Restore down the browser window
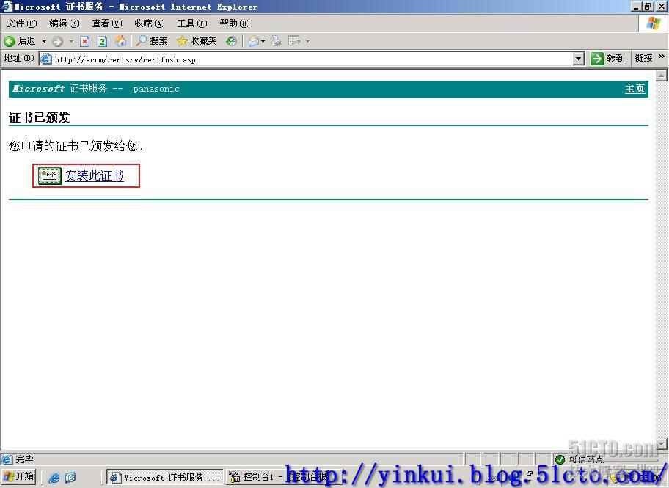This screenshot has height=488, width=669. click(648, 7)
